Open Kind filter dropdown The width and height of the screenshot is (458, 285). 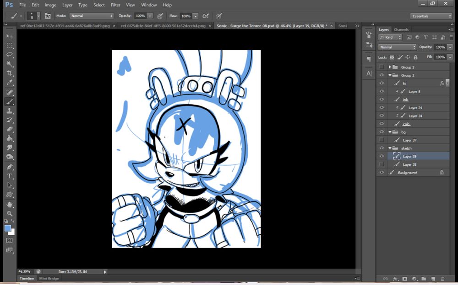390,37
